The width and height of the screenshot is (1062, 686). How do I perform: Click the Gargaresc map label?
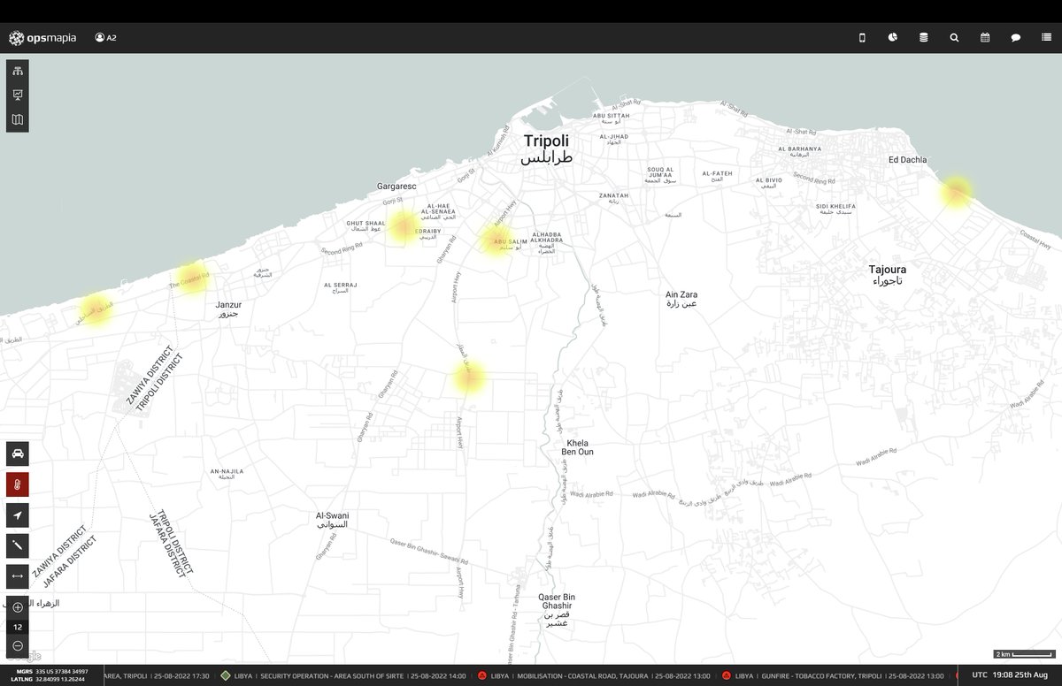click(x=396, y=187)
